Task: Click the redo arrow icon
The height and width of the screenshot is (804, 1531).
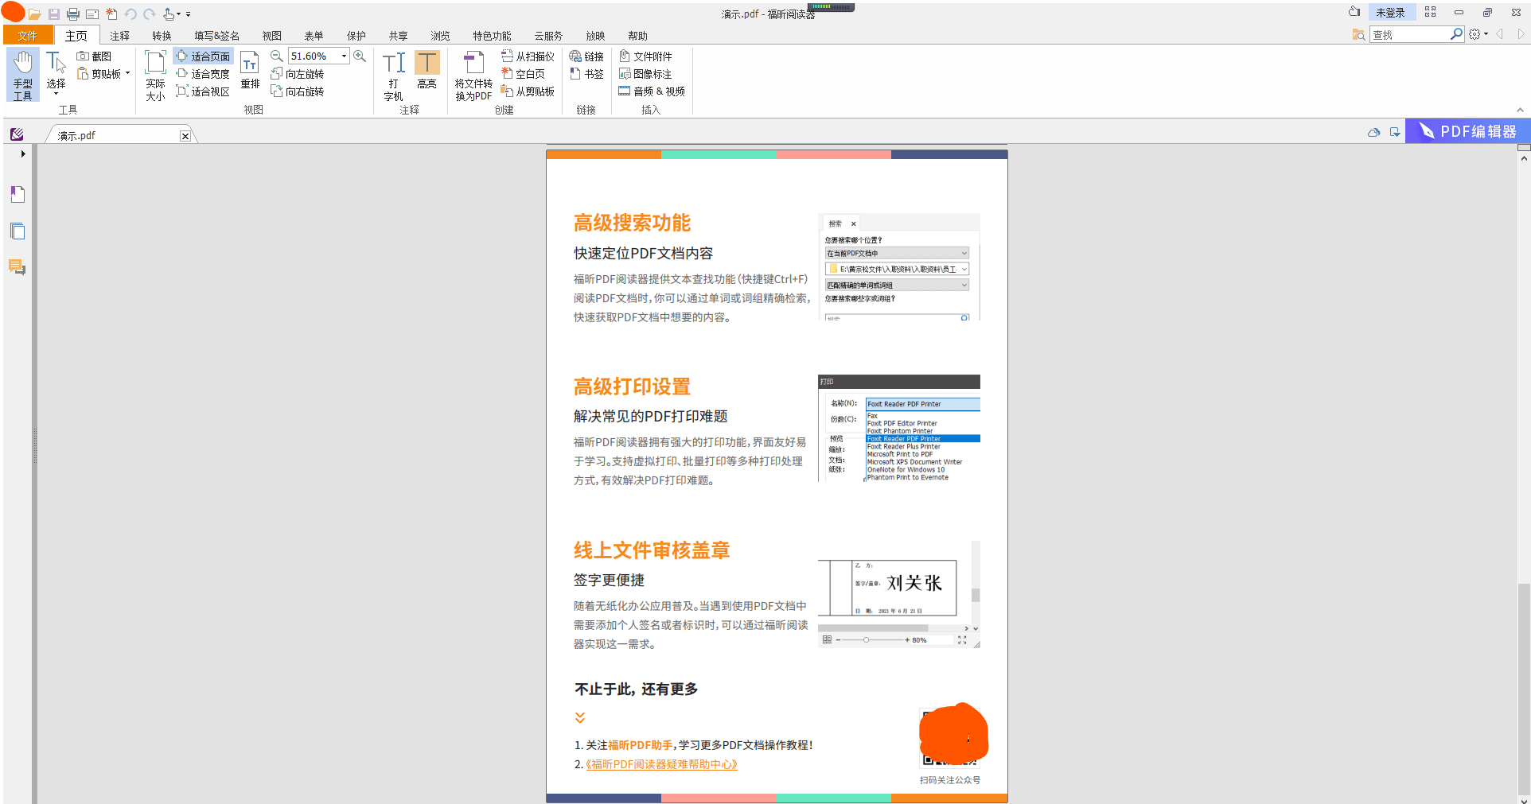Action: (x=149, y=14)
